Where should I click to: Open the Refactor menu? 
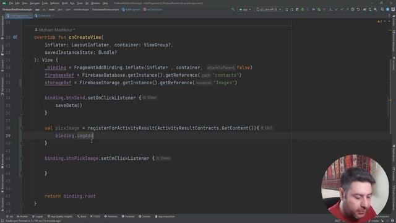point(54,3)
